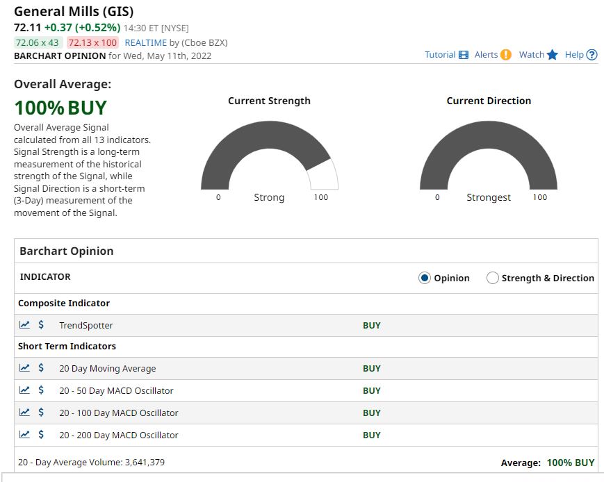This screenshot has width=604, height=482.
Task: Click the TrendSpotter indicator name
Action: click(x=86, y=325)
